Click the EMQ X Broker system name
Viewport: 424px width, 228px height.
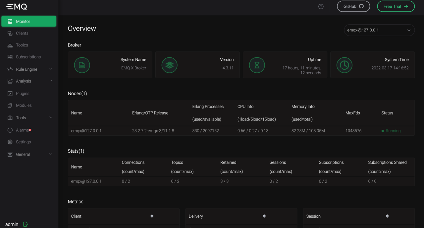tap(134, 68)
